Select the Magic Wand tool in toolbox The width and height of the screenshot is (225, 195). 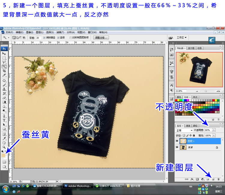point(4,66)
